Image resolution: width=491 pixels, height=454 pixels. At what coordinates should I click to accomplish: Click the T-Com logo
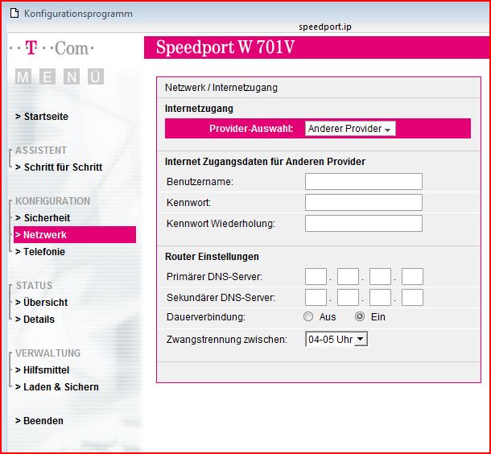point(52,48)
